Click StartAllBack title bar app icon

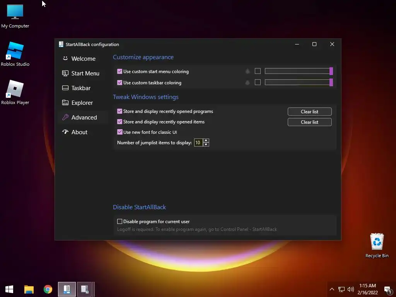(x=61, y=44)
